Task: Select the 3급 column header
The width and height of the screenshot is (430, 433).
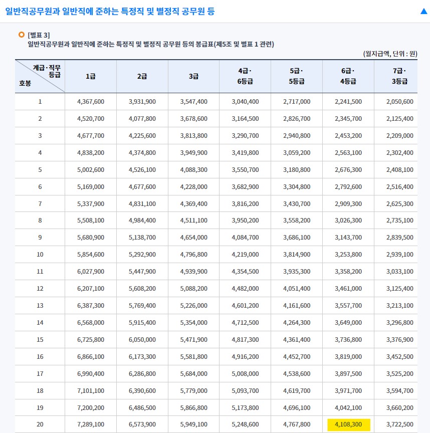Action: tap(193, 76)
